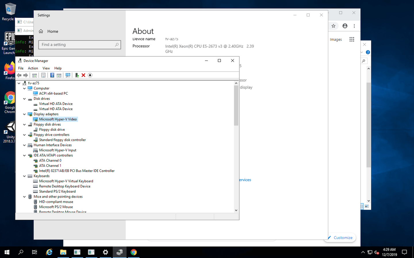The width and height of the screenshot is (414, 258).
Task: Select Intel 82371AB/EB PCI Bus Master IDE Controller
Action: tap(77, 171)
